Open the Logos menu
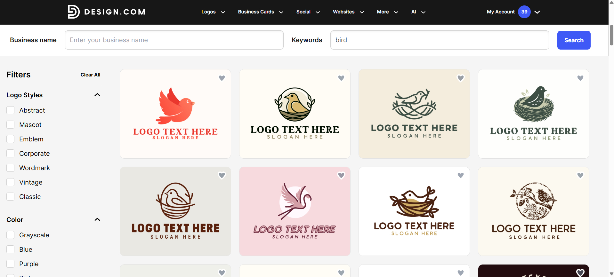Viewport: 614px width, 277px height. (x=208, y=12)
